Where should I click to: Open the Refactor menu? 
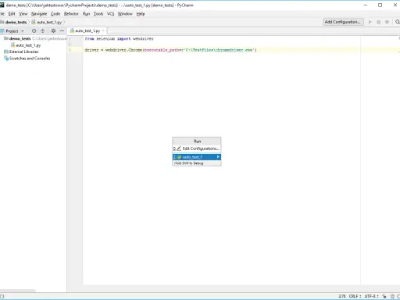71,14
